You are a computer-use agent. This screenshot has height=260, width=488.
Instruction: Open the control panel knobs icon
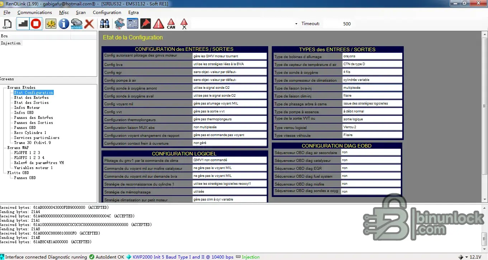click(133, 24)
